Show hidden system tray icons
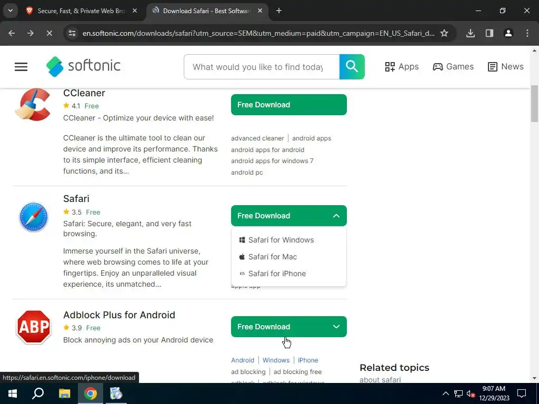Image resolution: width=539 pixels, height=404 pixels. pyautogui.click(x=445, y=393)
